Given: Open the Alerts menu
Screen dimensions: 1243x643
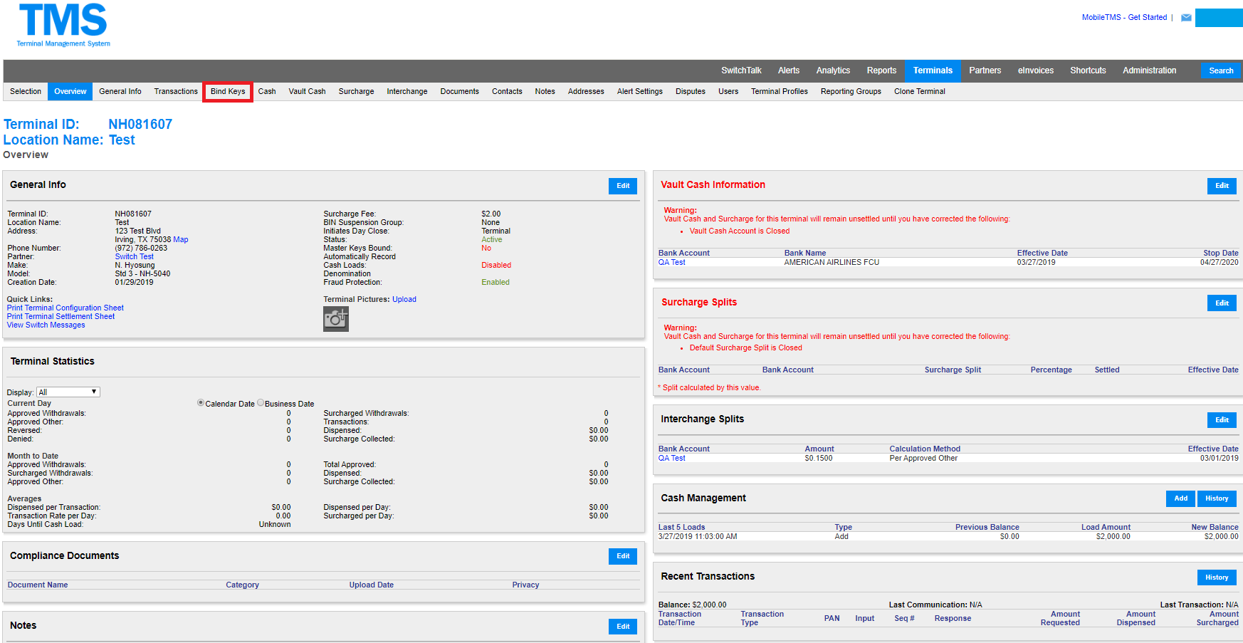Looking at the screenshot, I should coord(789,70).
